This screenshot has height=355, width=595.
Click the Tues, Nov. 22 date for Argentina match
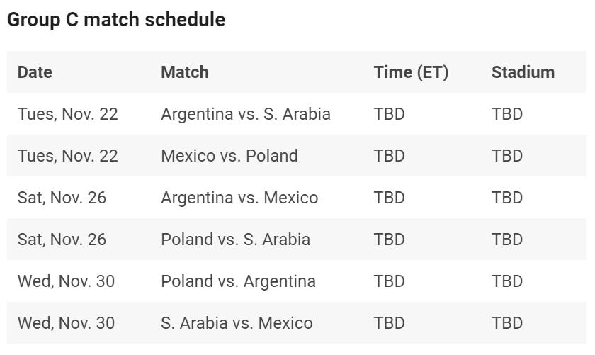tap(67, 114)
